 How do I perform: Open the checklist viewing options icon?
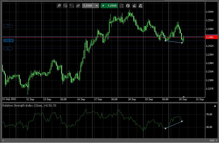122,6
